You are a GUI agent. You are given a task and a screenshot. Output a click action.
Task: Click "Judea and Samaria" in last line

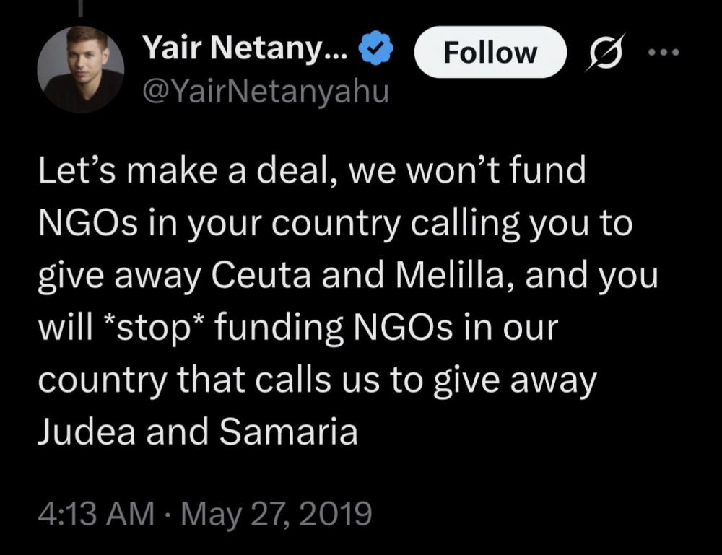click(x=198, y=431)
